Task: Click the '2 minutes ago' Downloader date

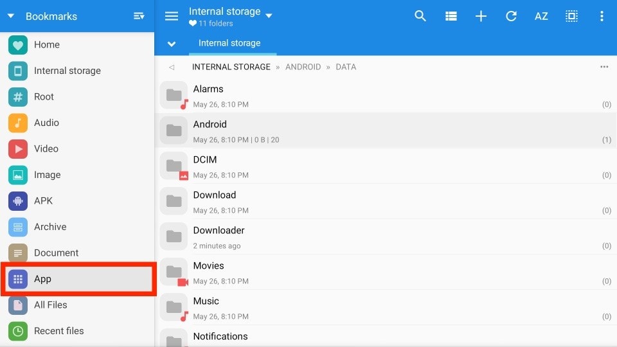Action: [x=217, y=246]
